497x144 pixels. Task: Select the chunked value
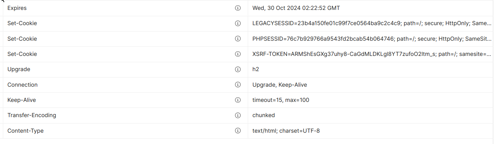tap(263, 115)
